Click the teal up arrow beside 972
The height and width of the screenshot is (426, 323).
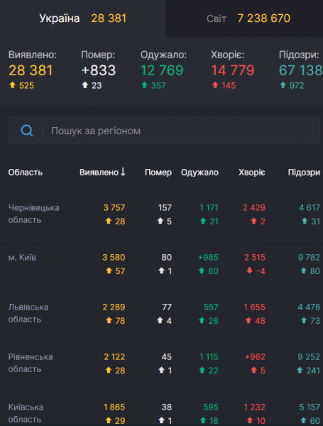pos(283,85)
